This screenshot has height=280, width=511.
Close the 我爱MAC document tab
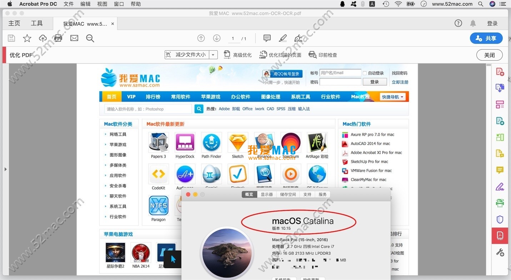[x=113, y=24]
